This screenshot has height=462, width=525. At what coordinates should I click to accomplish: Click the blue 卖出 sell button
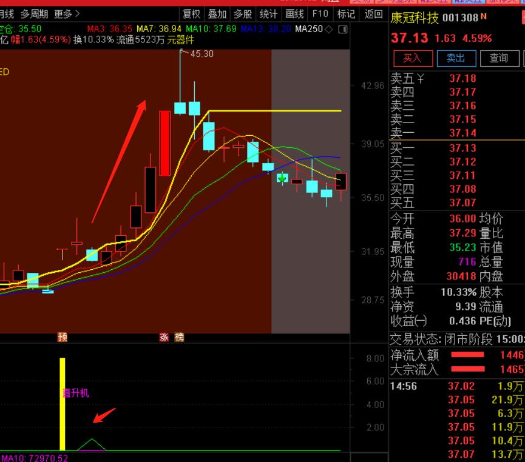455,58
